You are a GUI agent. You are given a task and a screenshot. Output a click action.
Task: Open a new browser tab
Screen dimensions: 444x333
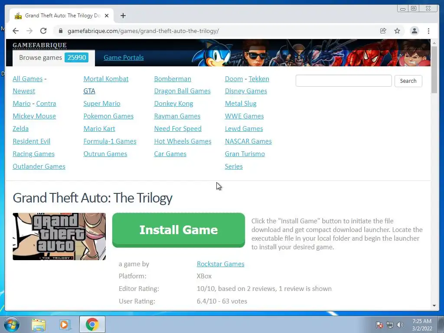pyautogui.click(x=123, y=16)
